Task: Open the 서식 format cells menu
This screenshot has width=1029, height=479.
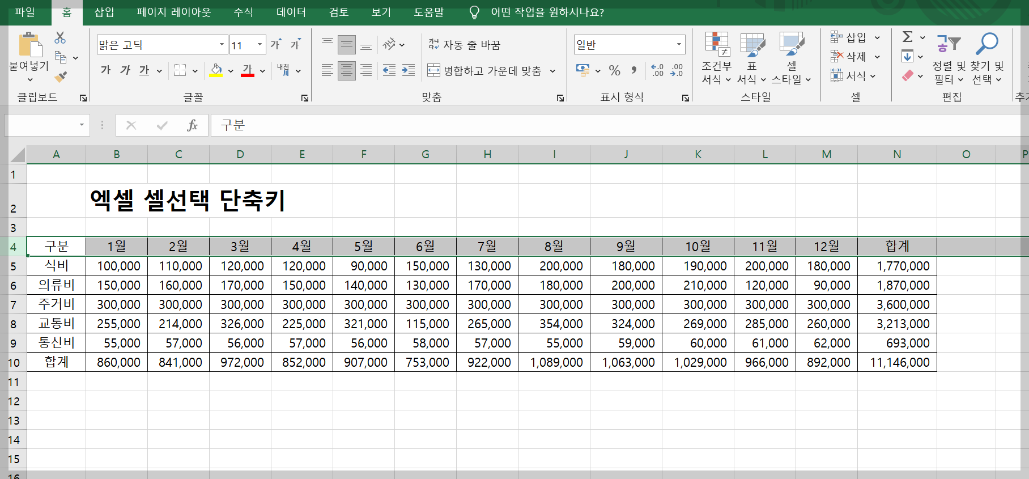Action: pyautogui.click(x=853, y=75)
